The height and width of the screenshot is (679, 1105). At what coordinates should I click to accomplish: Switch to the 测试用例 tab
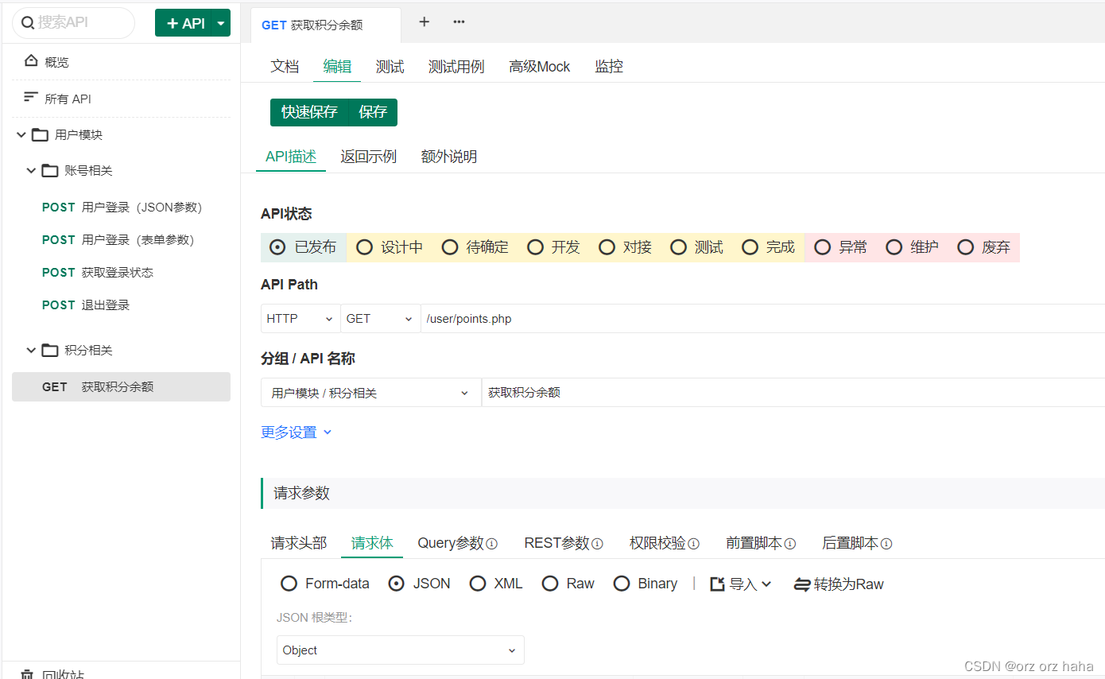click(x=456, y=67)
